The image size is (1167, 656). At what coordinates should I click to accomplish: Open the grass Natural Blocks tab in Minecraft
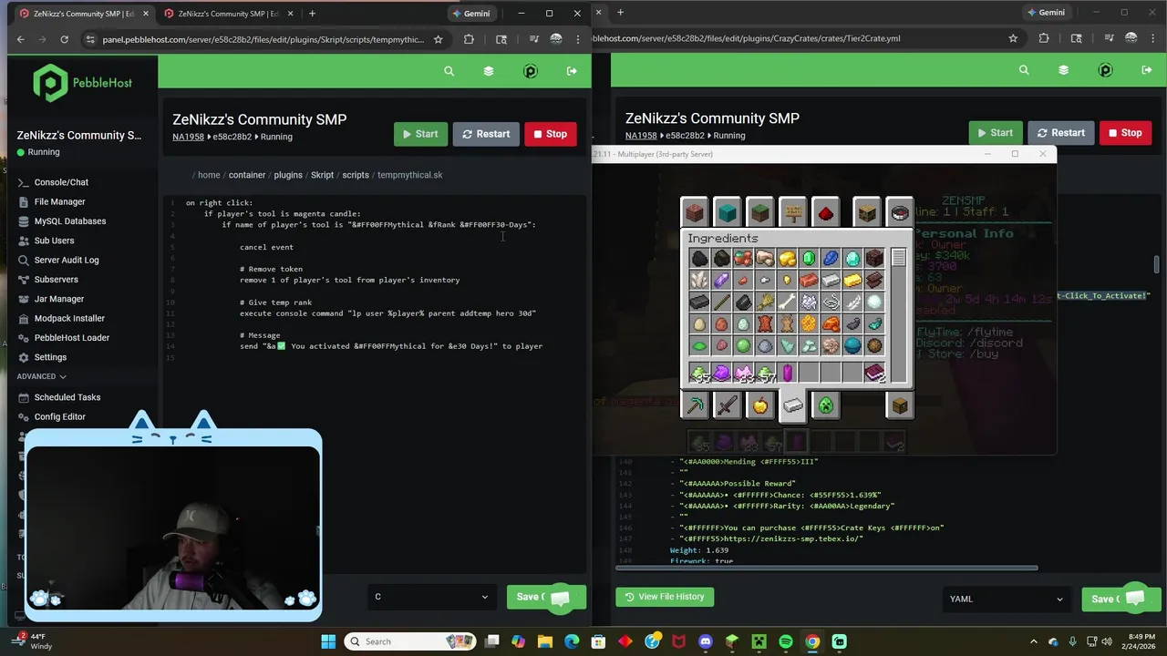(x=759, y=212)
